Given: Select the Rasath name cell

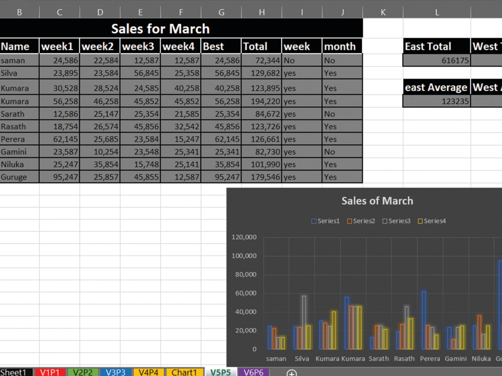Looking at the screenshot, I should 19,126.
